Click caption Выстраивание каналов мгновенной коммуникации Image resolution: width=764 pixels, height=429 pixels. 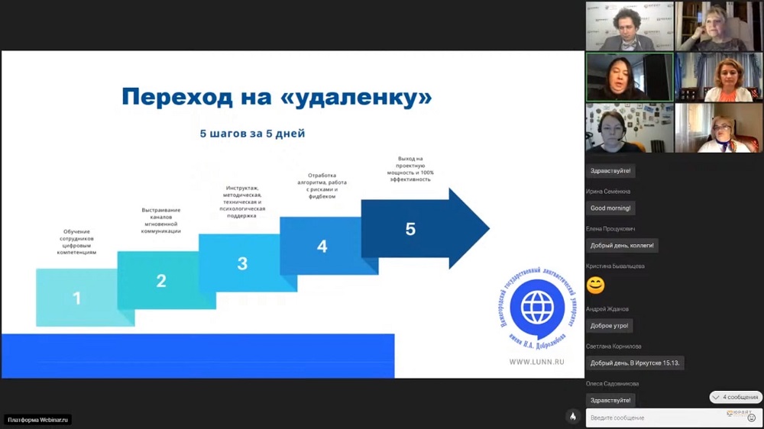click(x=160, y=221)
